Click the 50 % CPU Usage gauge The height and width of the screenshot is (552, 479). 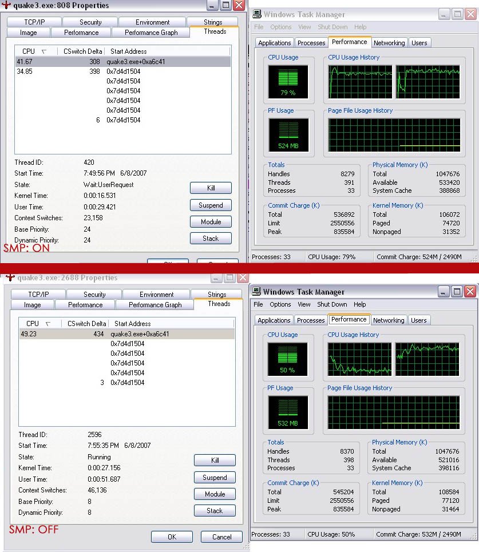tap(287, 359)
